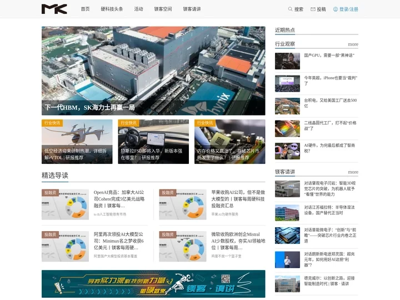Screen dimensions: 400x300
Task: Open interview 对话江苏福拉特 半导体湿法设备
Action: (329, 210)
